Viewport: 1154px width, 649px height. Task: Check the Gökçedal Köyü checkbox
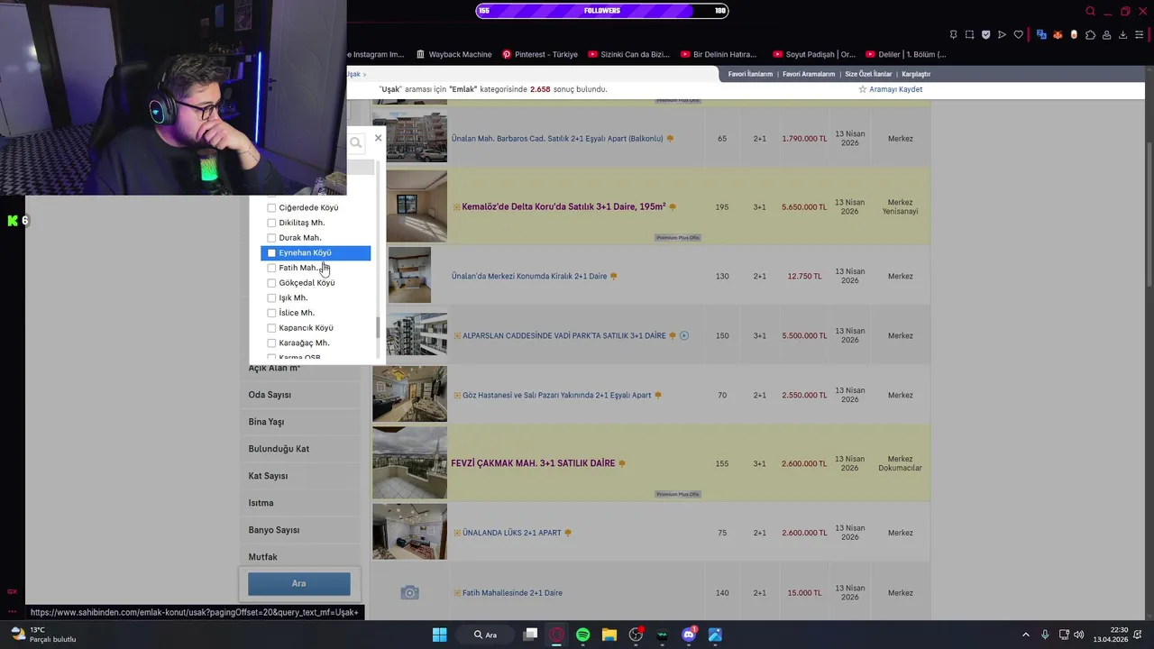coord(271,283)
